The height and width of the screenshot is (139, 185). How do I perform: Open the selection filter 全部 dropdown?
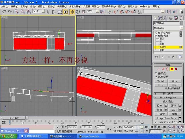coord(43,11)
